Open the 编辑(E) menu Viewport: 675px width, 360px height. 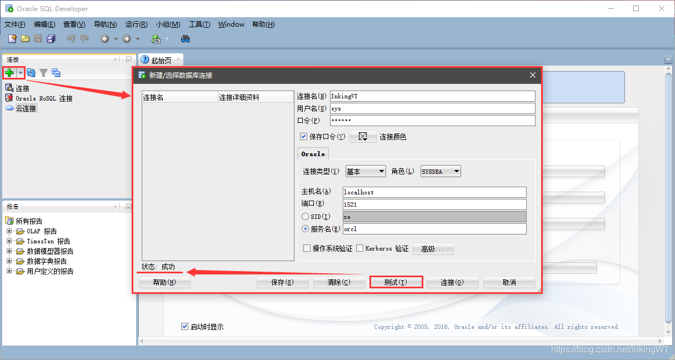tap(44, 24)
